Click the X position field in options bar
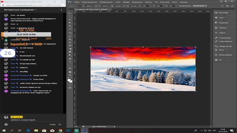The image size is (237, 133). point(89,6)
